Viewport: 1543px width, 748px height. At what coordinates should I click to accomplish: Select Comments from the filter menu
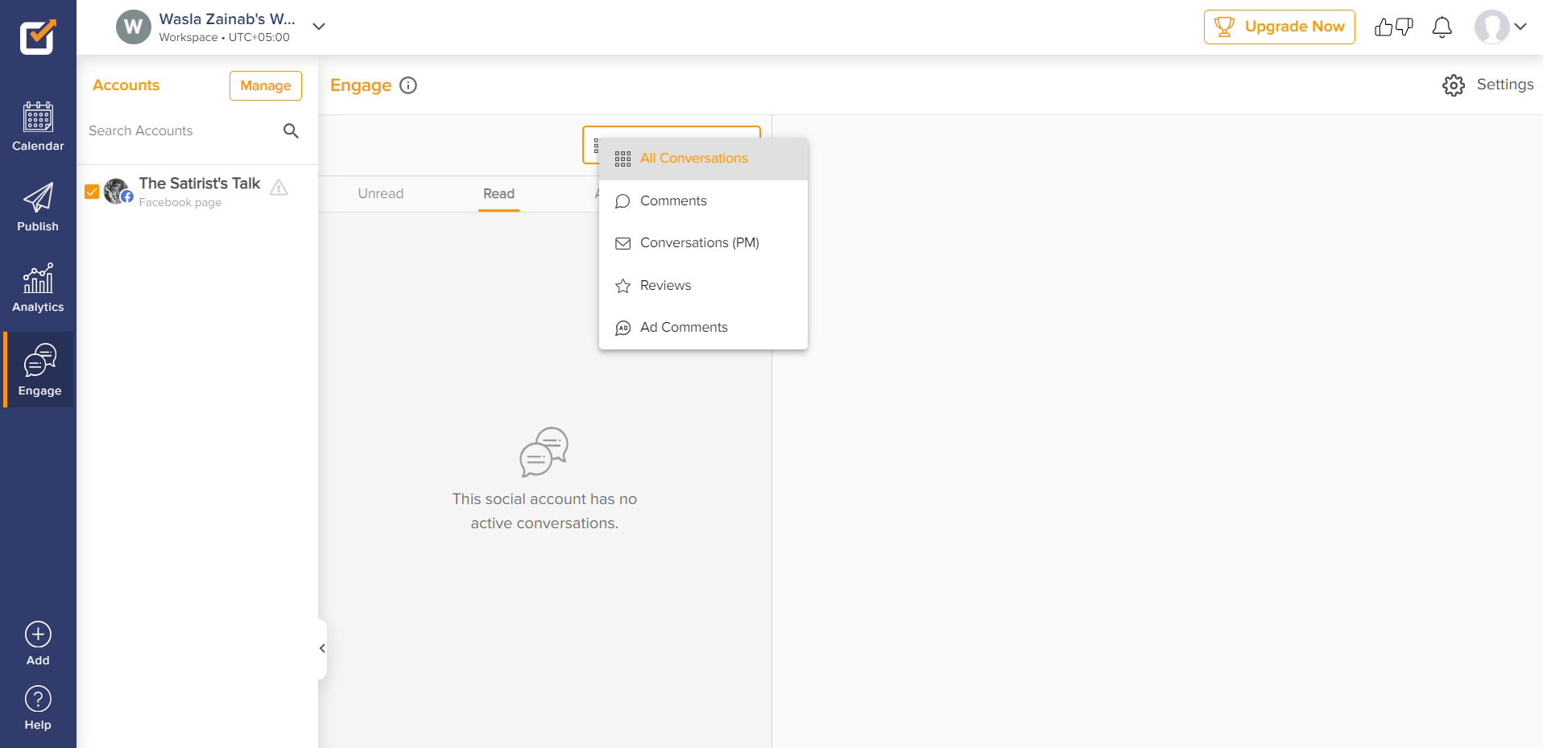point(673,201)
